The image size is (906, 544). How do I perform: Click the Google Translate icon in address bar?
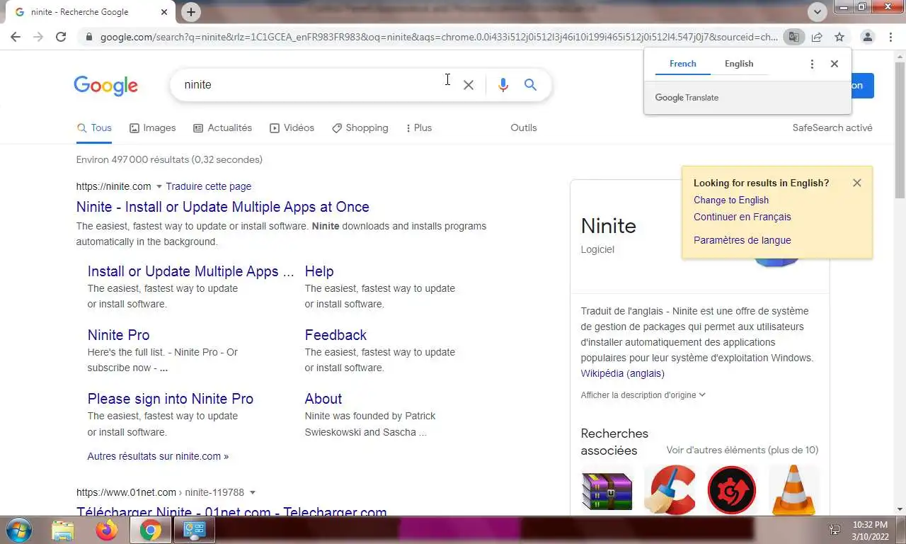[794, 37]
